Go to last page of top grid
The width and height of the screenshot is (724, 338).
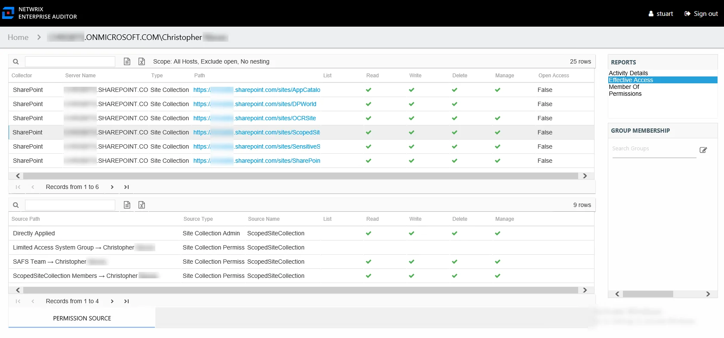click(126, 187)
